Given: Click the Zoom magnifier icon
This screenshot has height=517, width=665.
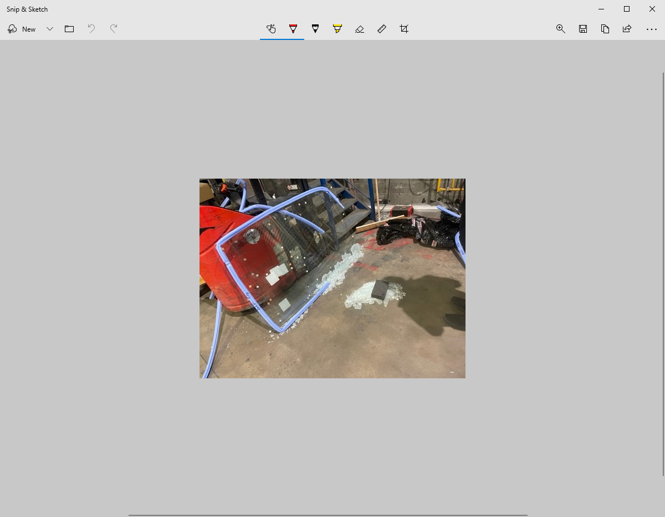Looking at the screenshot, I should (x=560, y=29).
